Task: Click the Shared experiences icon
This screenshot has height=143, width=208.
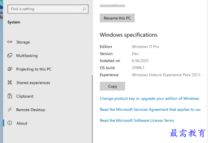Action: (x=10, y=83)
